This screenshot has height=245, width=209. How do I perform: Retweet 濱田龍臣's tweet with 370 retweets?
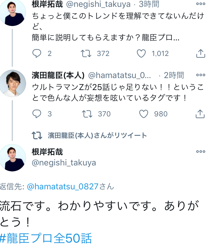[87, 114]
